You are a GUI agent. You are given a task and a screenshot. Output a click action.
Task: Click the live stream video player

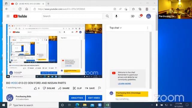[x=54, y=51]
